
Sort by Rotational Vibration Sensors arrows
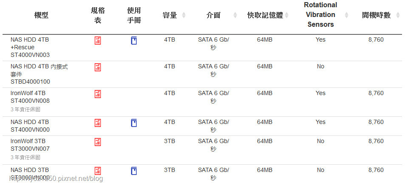(347, 15)
